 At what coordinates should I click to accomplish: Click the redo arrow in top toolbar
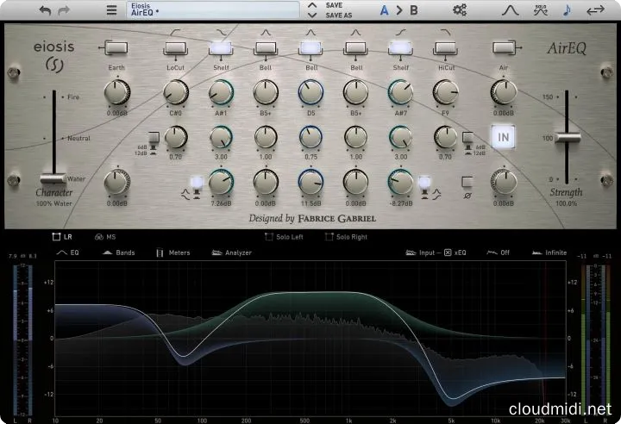68,10
